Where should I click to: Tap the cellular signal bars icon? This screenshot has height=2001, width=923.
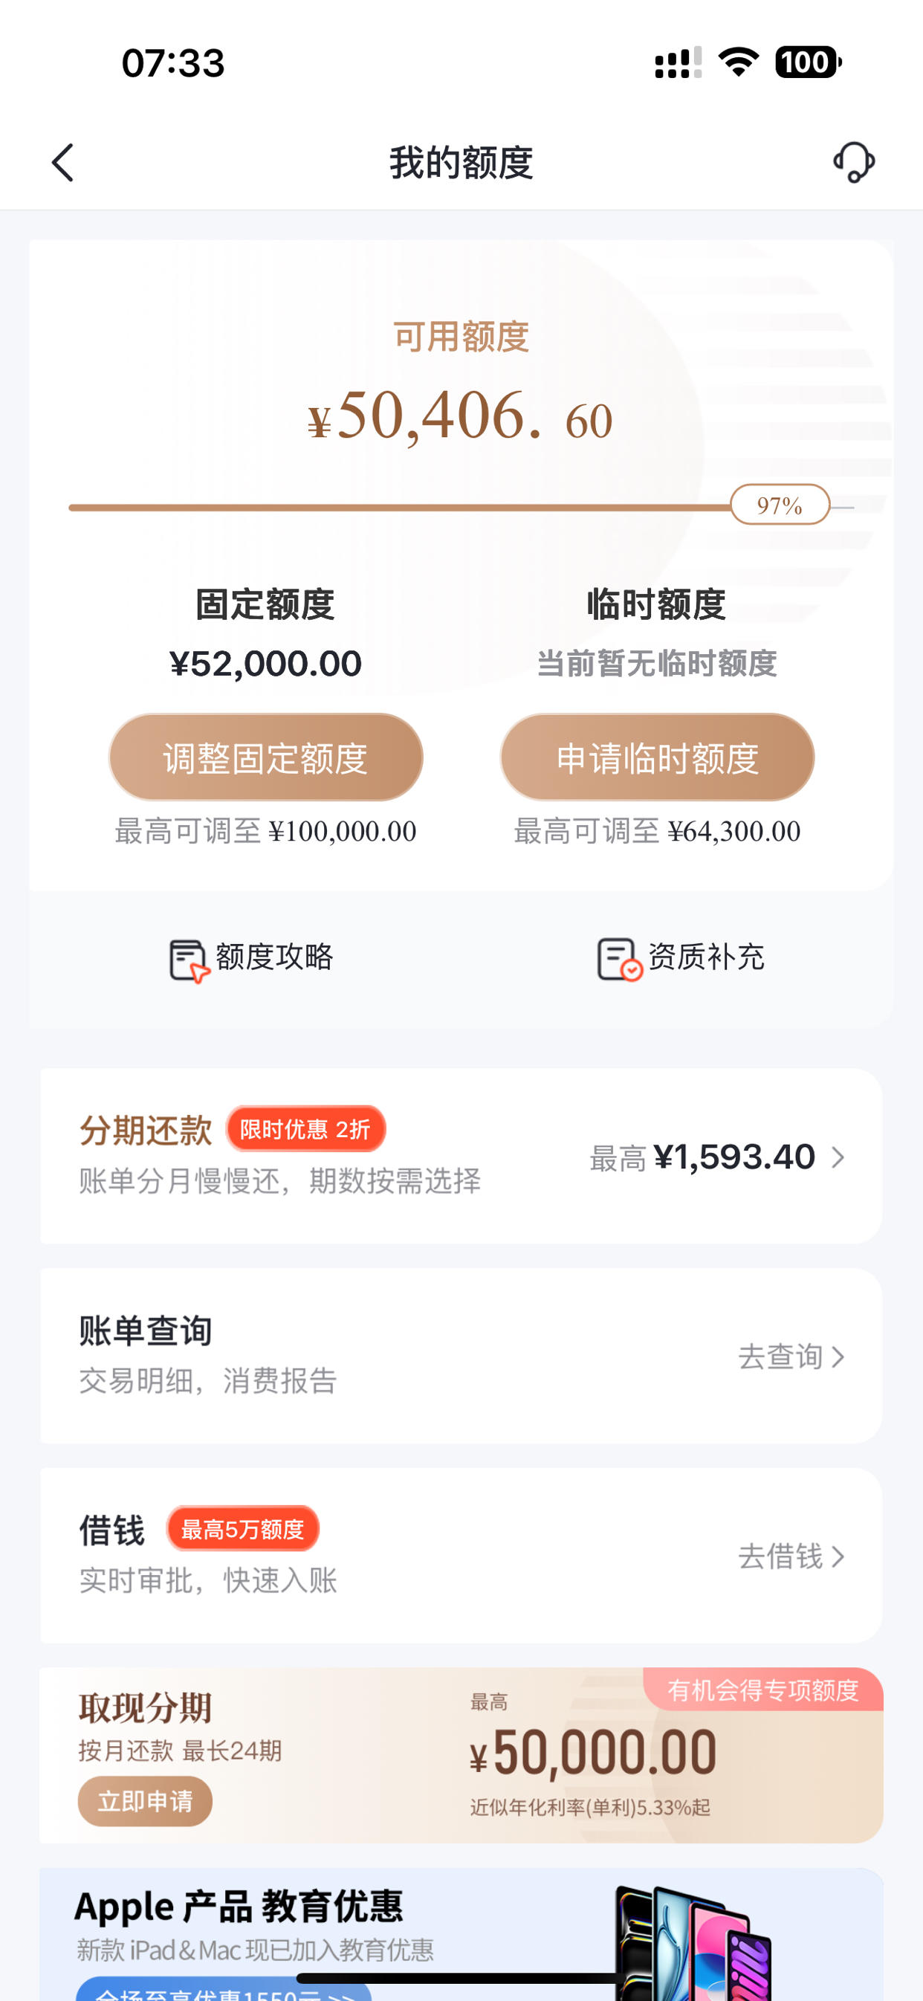[679, 62]
